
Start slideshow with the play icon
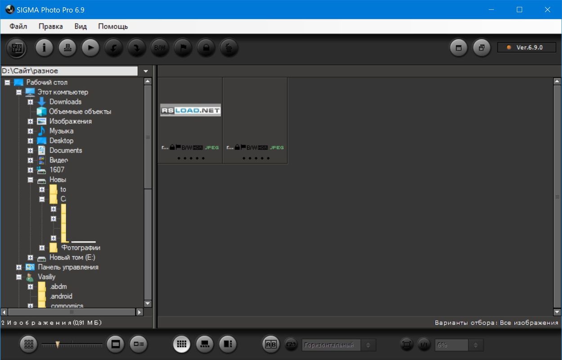pyautogui.click(x=90, y=47)
